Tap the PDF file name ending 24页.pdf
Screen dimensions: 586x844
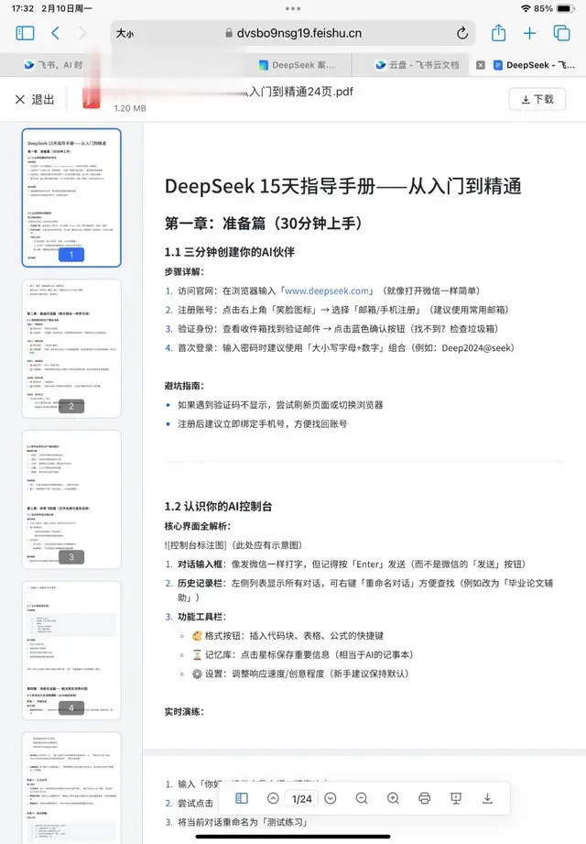pos(301,92)
